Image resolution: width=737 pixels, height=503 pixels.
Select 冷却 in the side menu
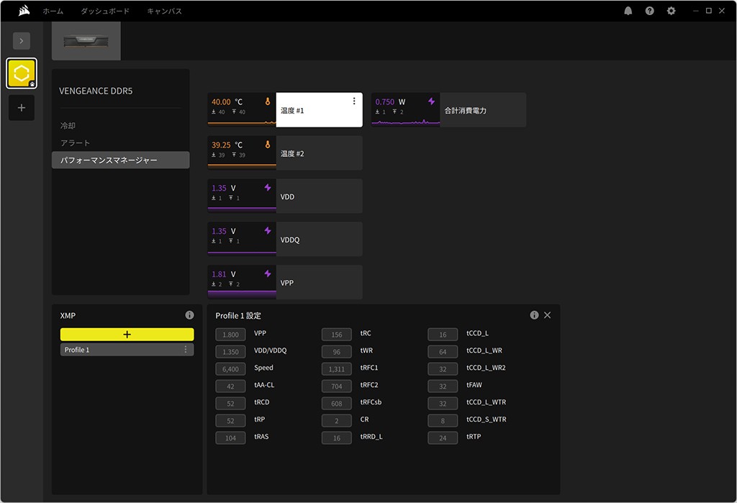coord(68,125)
